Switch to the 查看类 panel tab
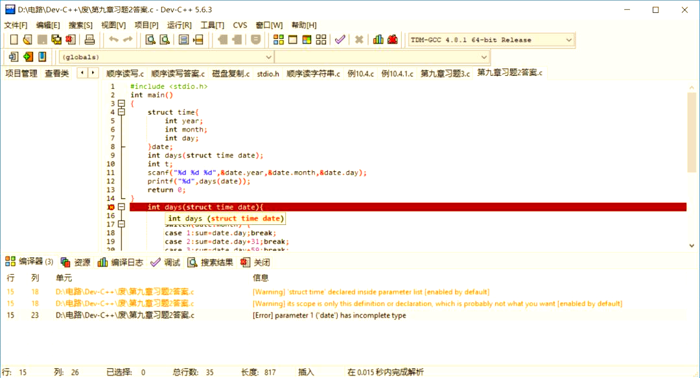The height and width of the screenshot is (378, 700). pos(56,73)
